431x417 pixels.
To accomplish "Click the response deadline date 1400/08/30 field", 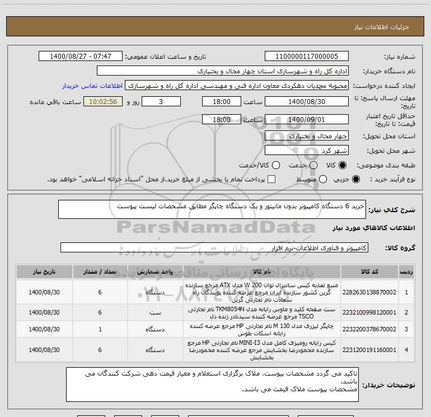I will point(307,101).
